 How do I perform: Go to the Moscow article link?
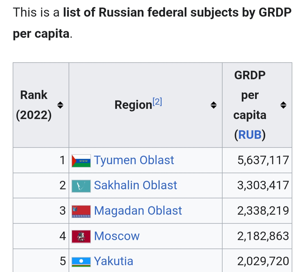pyautogui.click(x=117, y=236)
